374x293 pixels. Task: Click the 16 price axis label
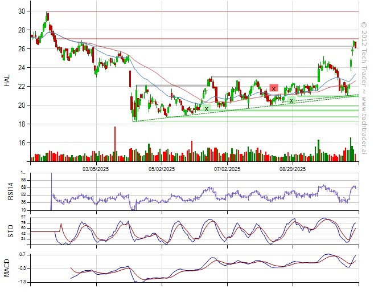pos(21,143)
